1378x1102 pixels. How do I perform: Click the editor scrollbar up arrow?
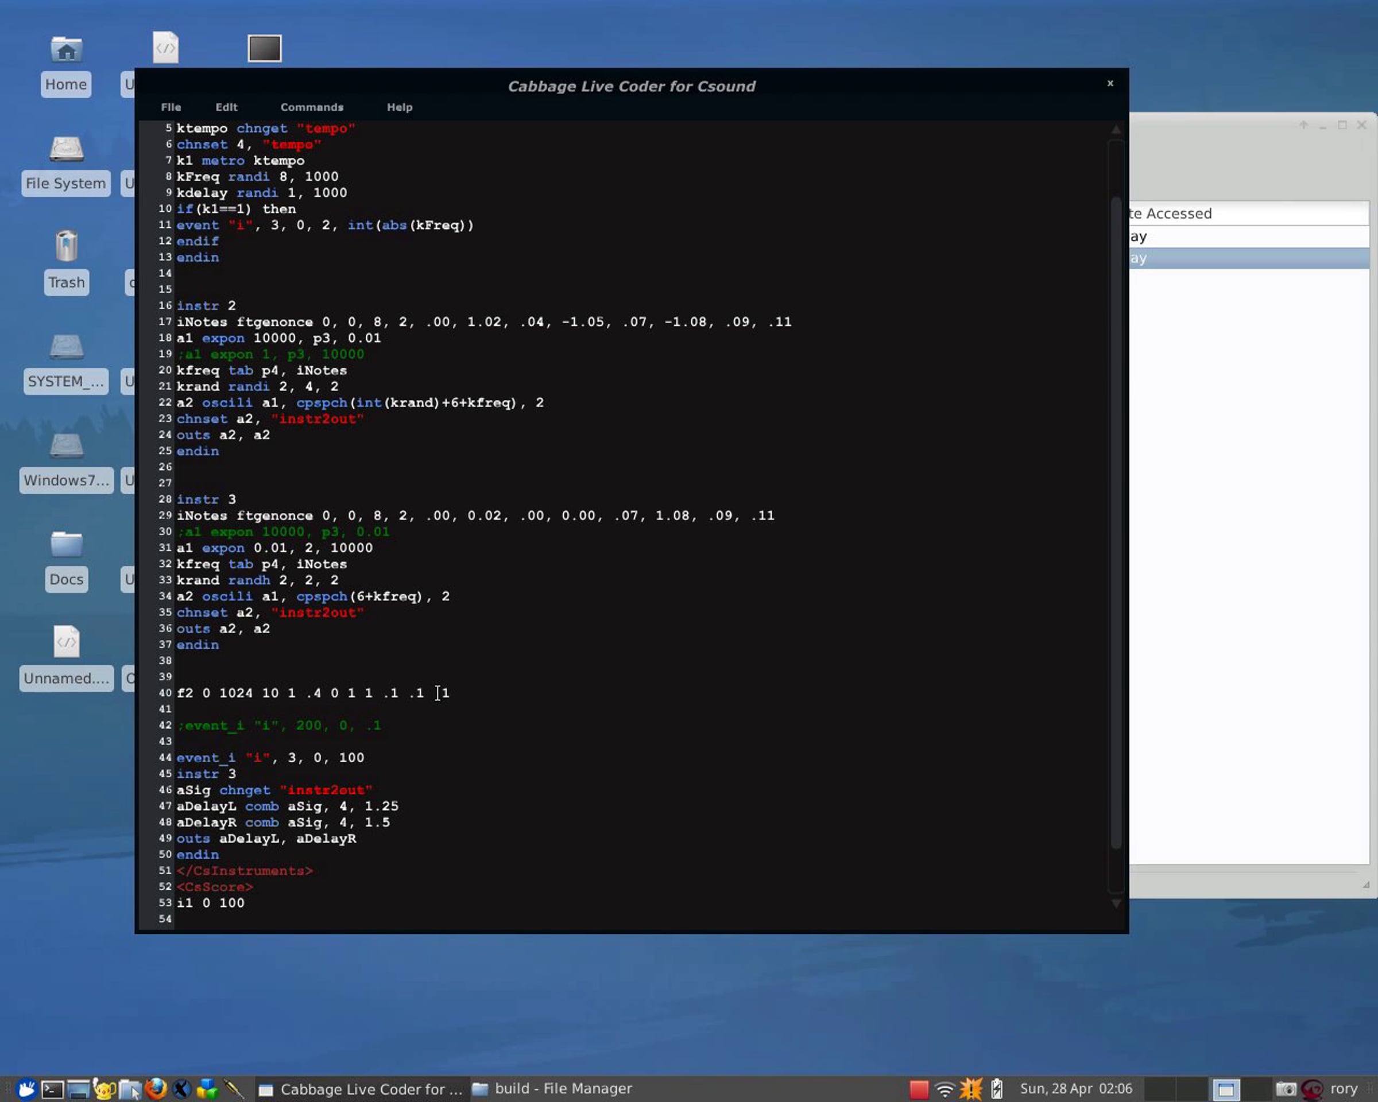pyautogui.click(x=1116, y=130)
